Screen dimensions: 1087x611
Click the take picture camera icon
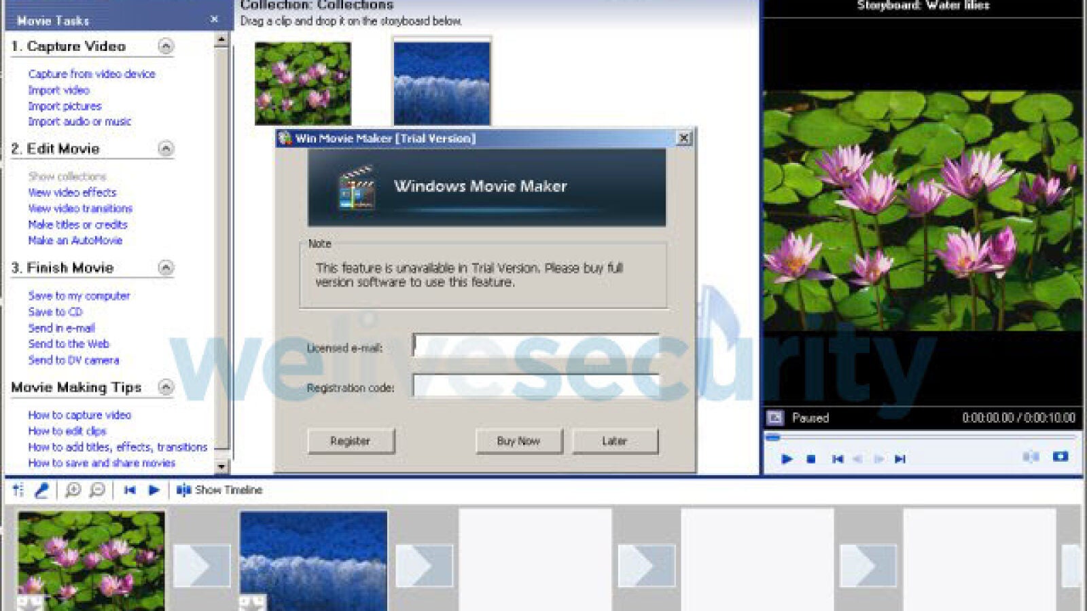(1060, 456)
